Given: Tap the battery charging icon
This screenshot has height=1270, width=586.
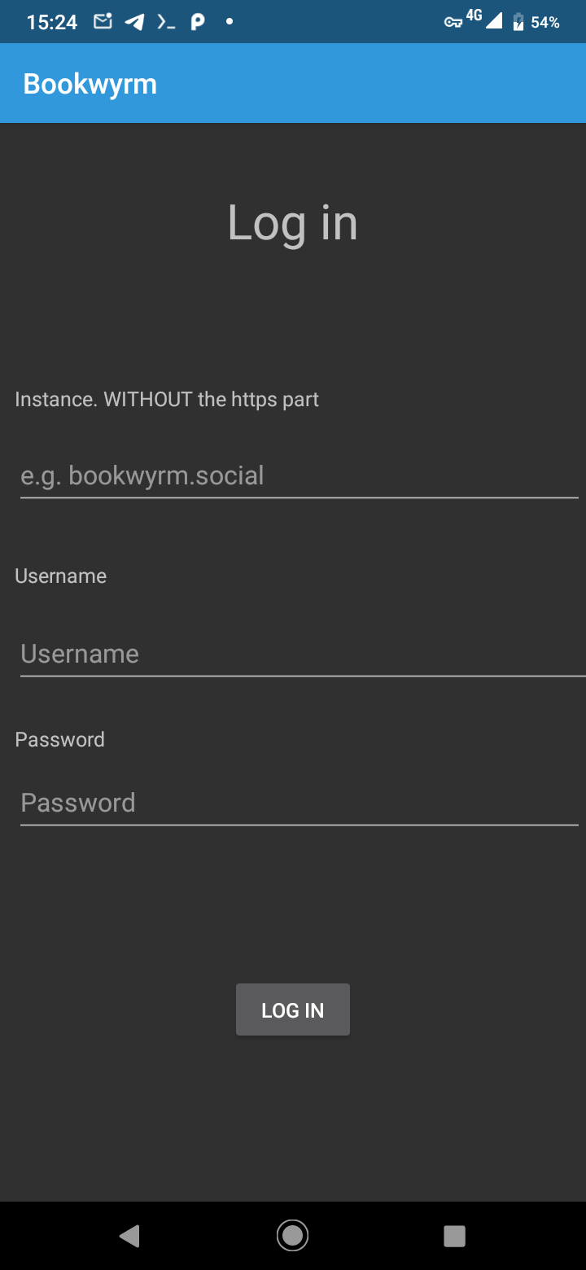Looking at the screenshot, I should [x=518, y=22].
